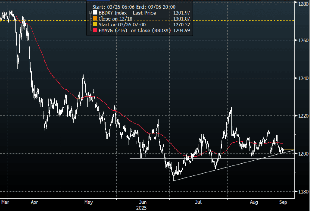Click the 1200 price axis label
Screen dimensions: 310x211
(x=303, y=154)
